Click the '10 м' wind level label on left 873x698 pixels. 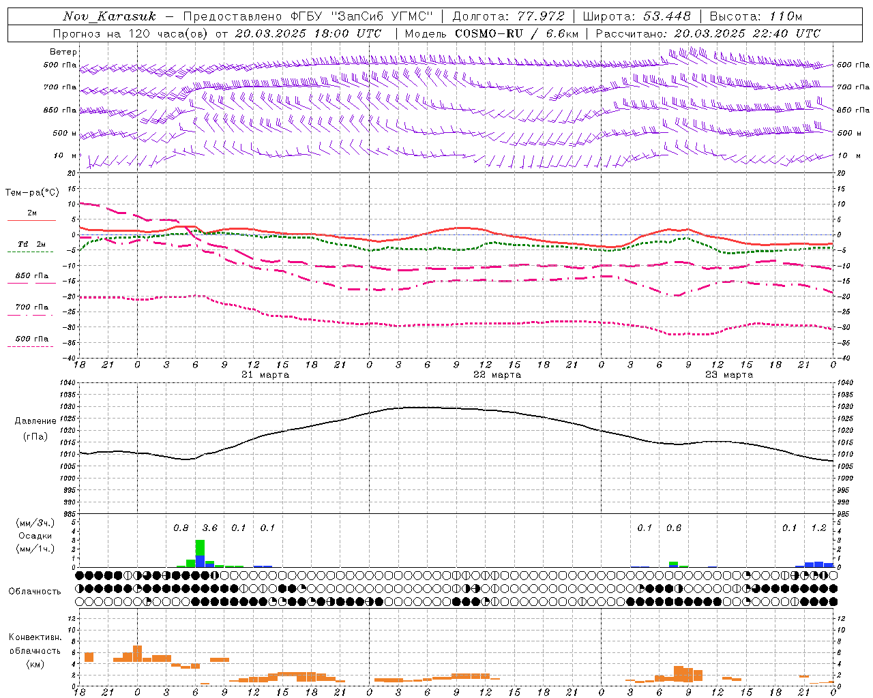[x=65, y=155]
